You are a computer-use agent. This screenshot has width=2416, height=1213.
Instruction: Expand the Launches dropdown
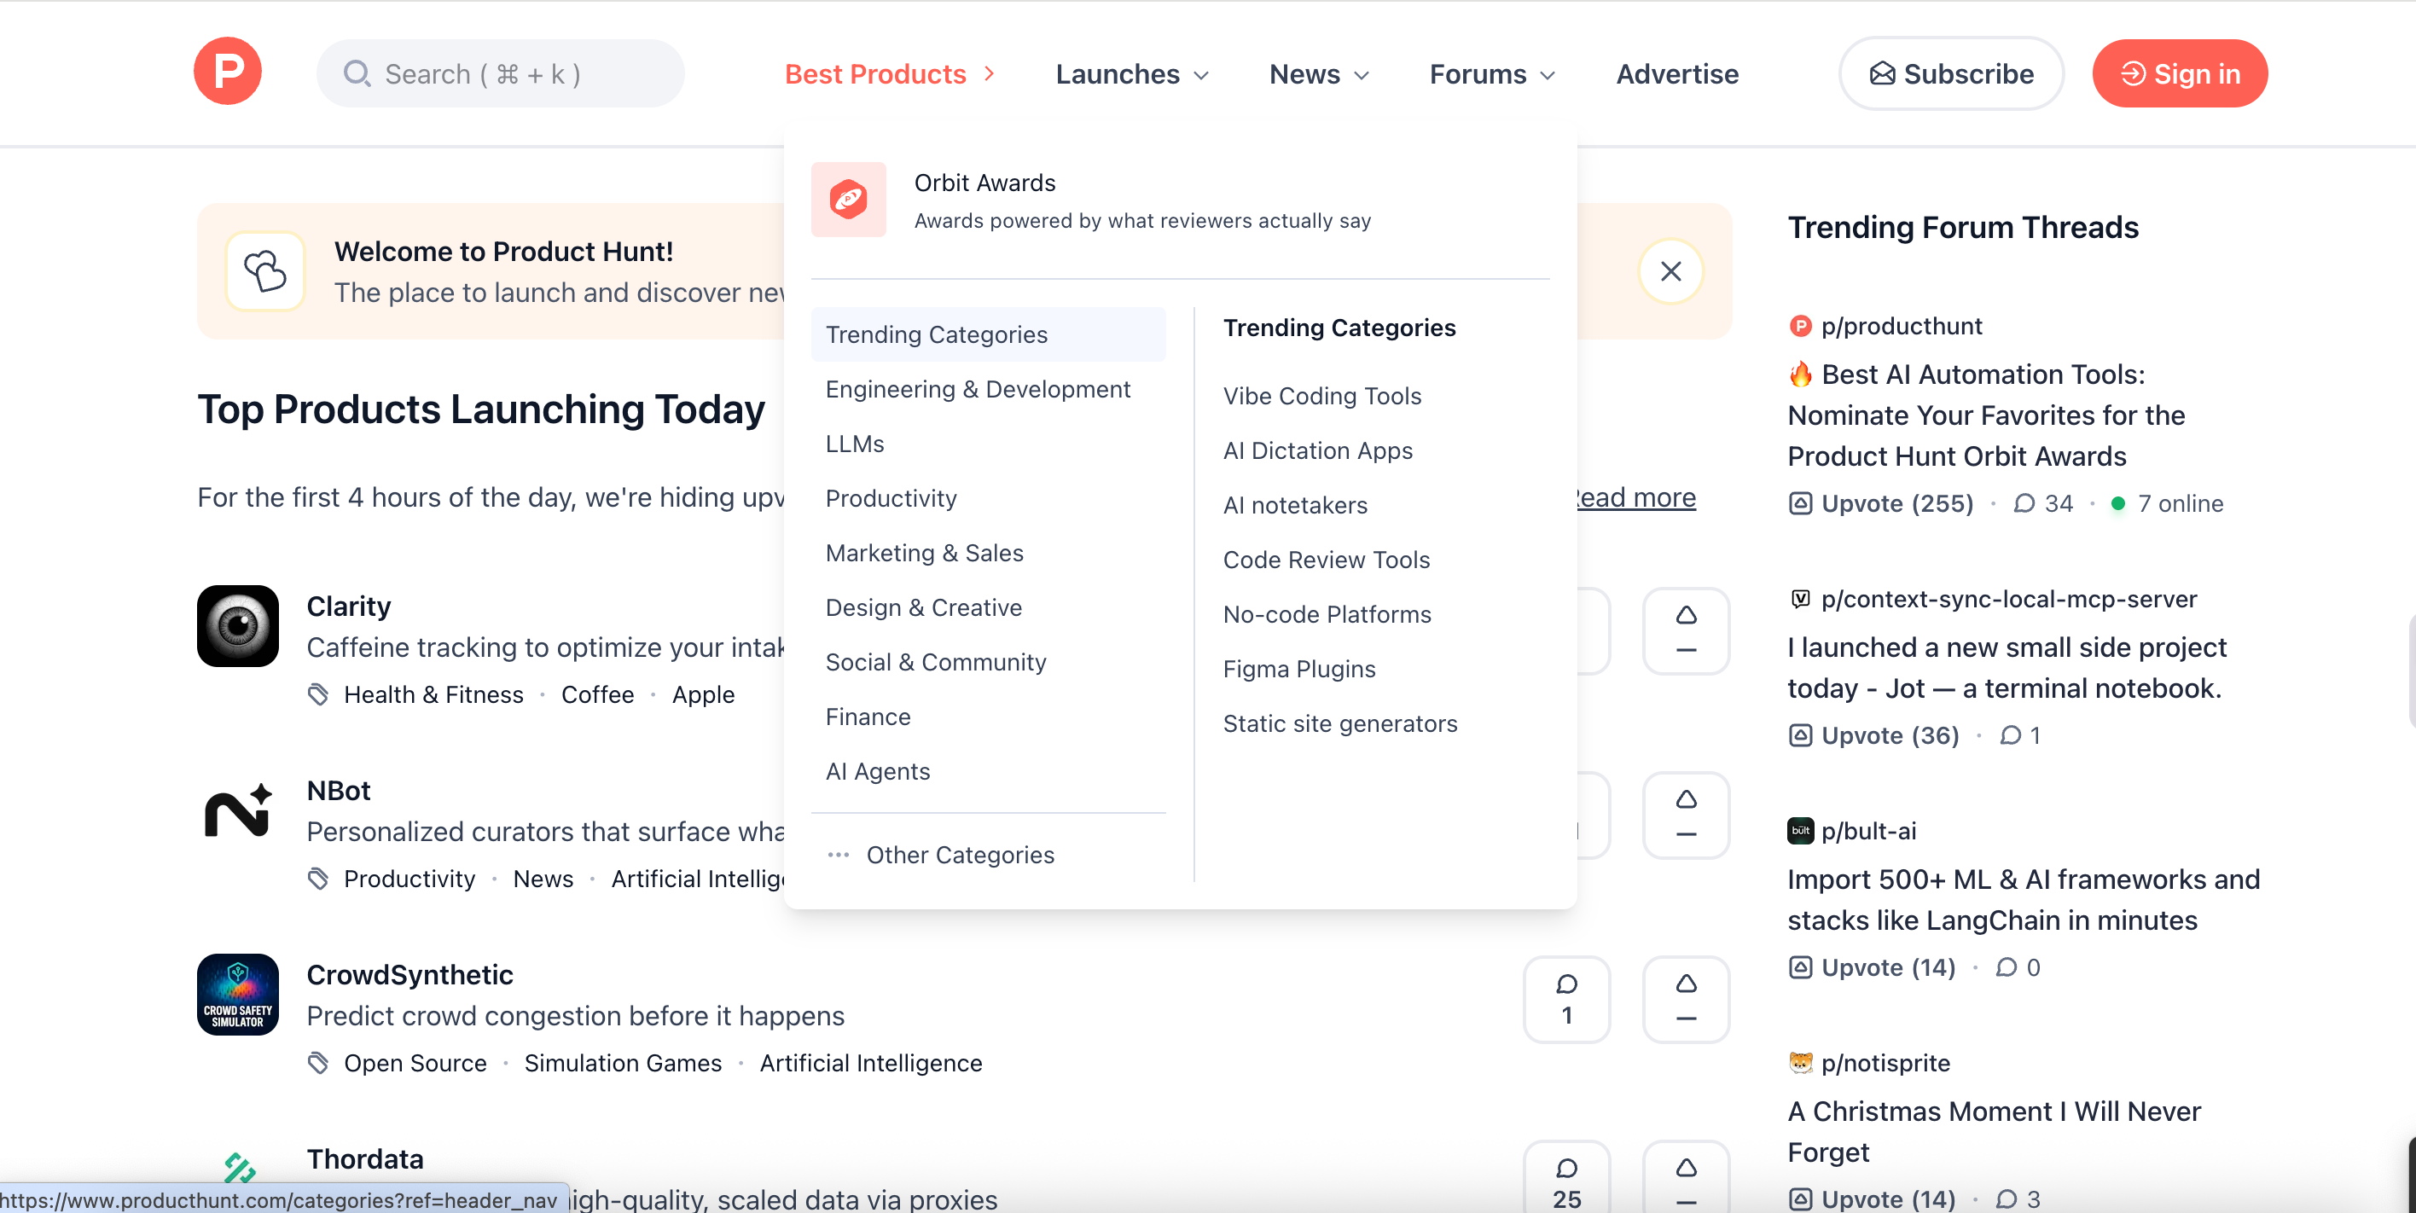tap(1132, 74)
